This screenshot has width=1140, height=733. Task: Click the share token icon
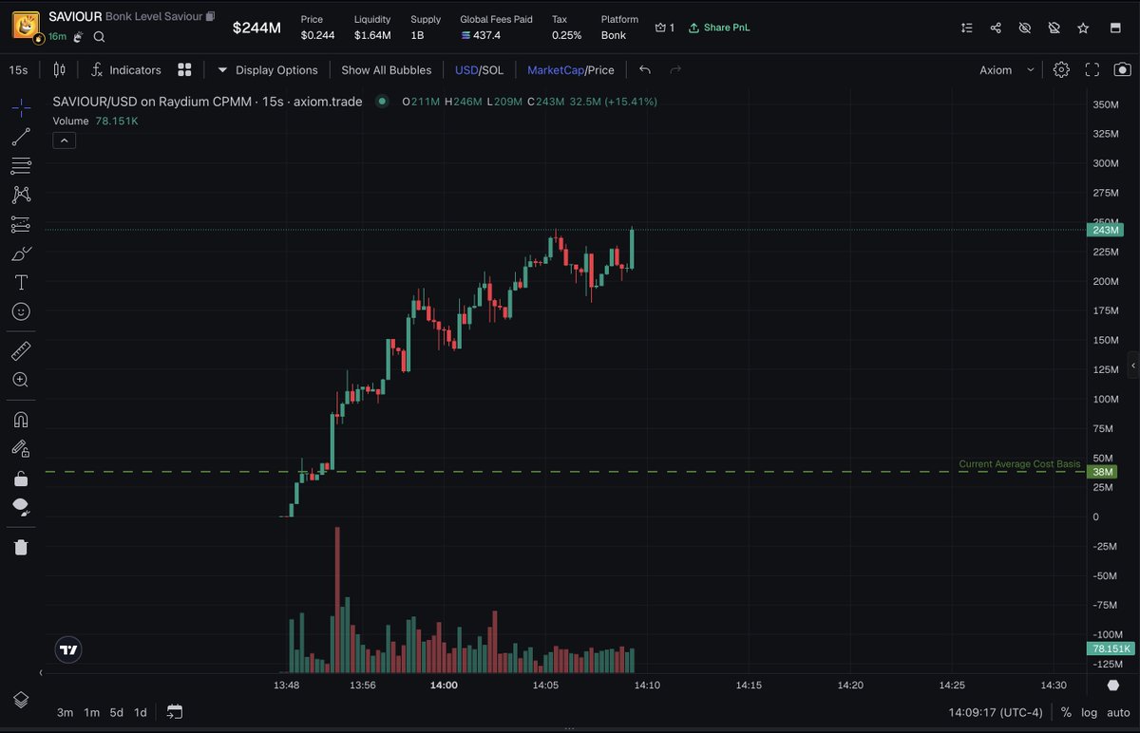996,28
